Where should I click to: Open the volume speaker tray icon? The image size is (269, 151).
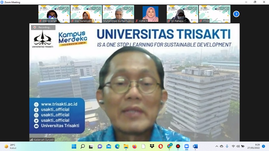238,146
